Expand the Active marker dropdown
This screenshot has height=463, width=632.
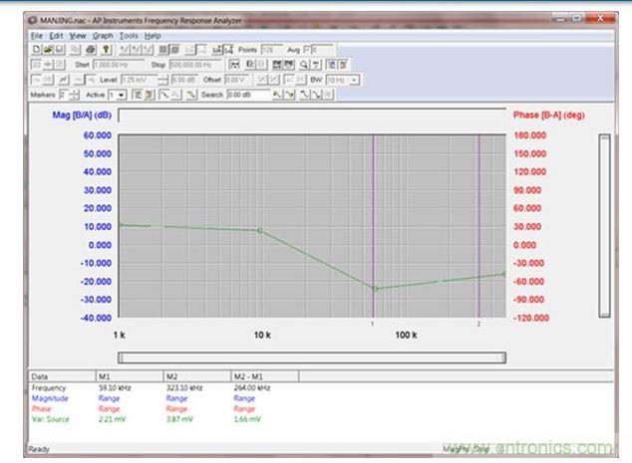coord(123,95)
